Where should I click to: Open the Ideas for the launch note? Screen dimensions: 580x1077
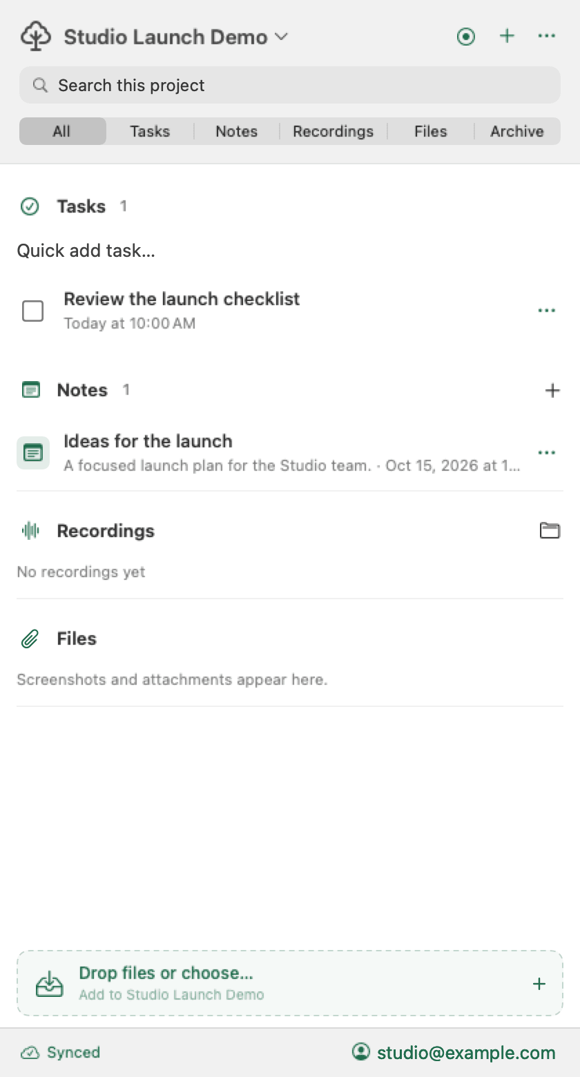pyautogui.click(x=148, y=441)
